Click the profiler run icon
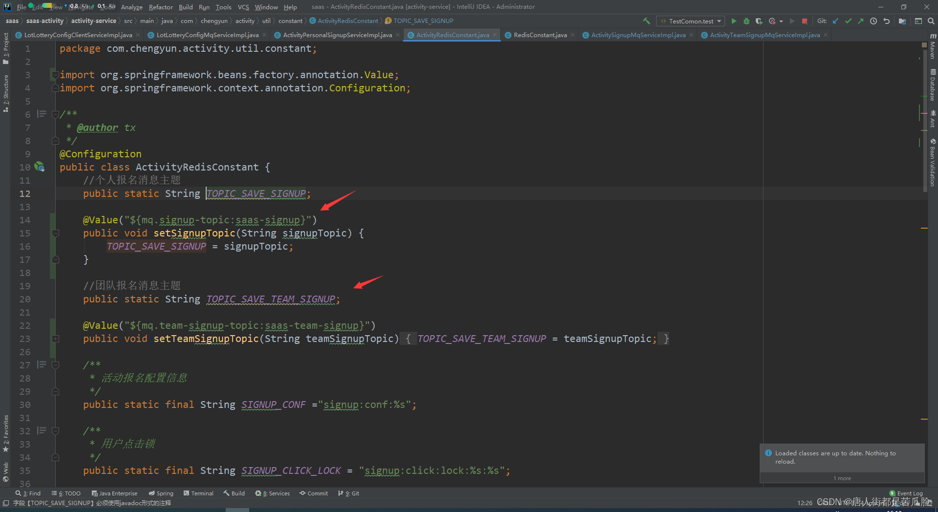The image size is (938, 512). tap(772, 21)
